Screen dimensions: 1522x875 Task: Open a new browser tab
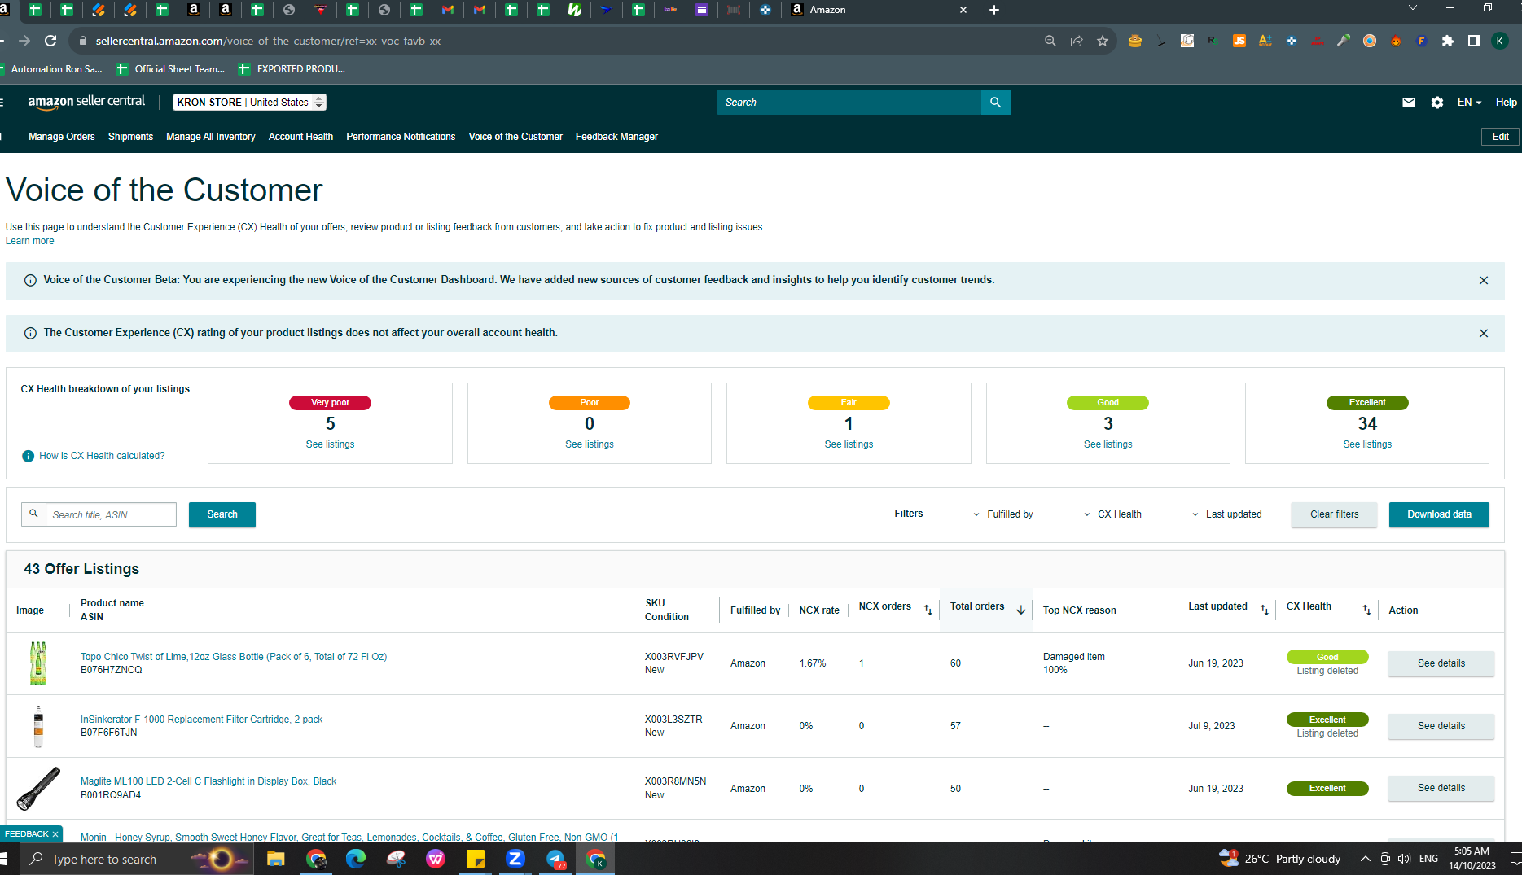[994, 10]
